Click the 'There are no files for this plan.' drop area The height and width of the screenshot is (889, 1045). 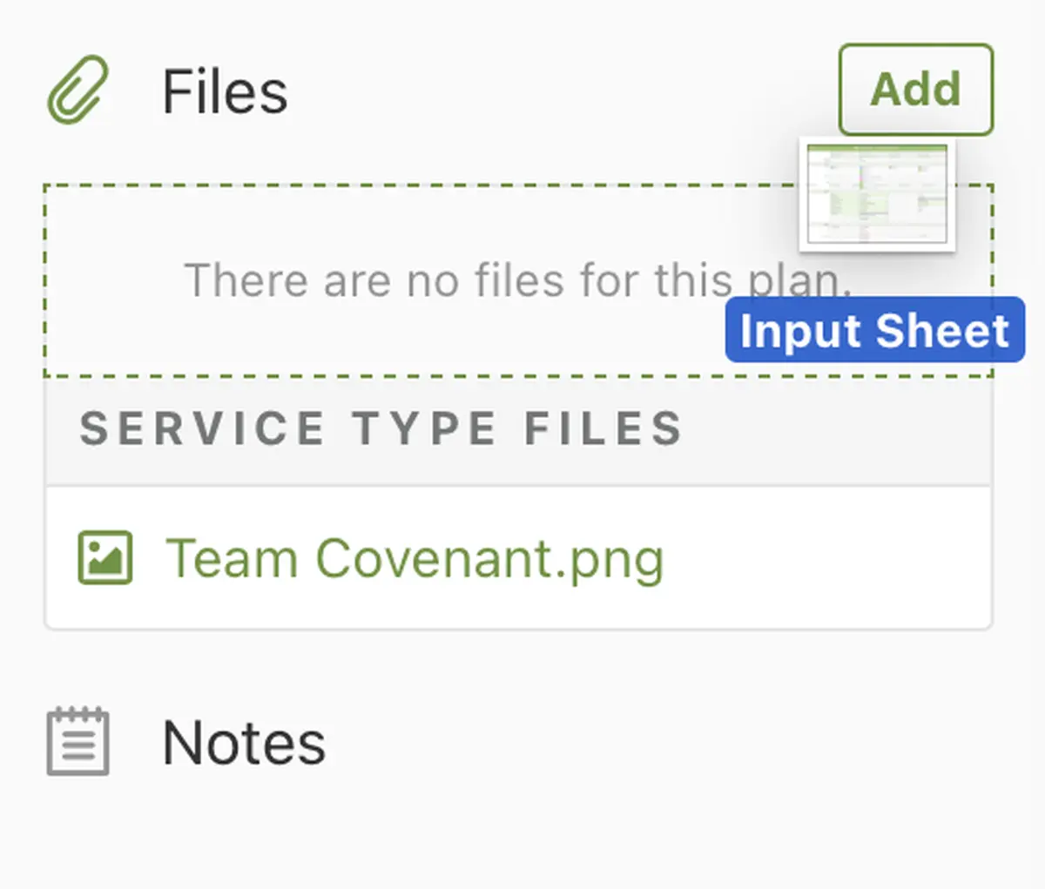point(518,280)
